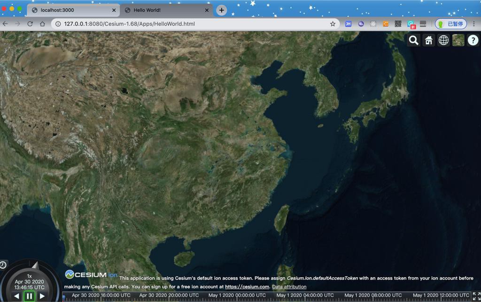Open the Cesium geocoder search icon
This screenshot has height=302, width=481.
(413, 40)
